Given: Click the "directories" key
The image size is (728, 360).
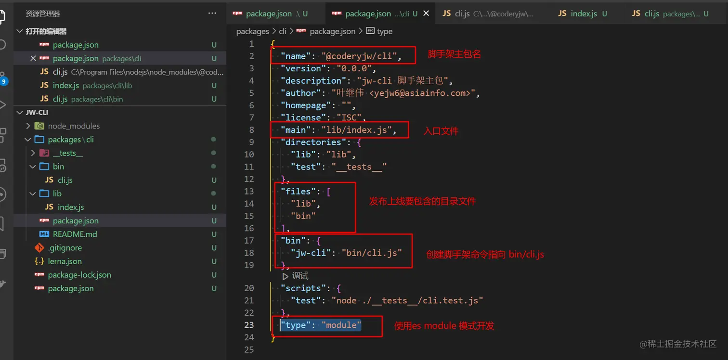Looking at the screenshot, I should (313, 142).
